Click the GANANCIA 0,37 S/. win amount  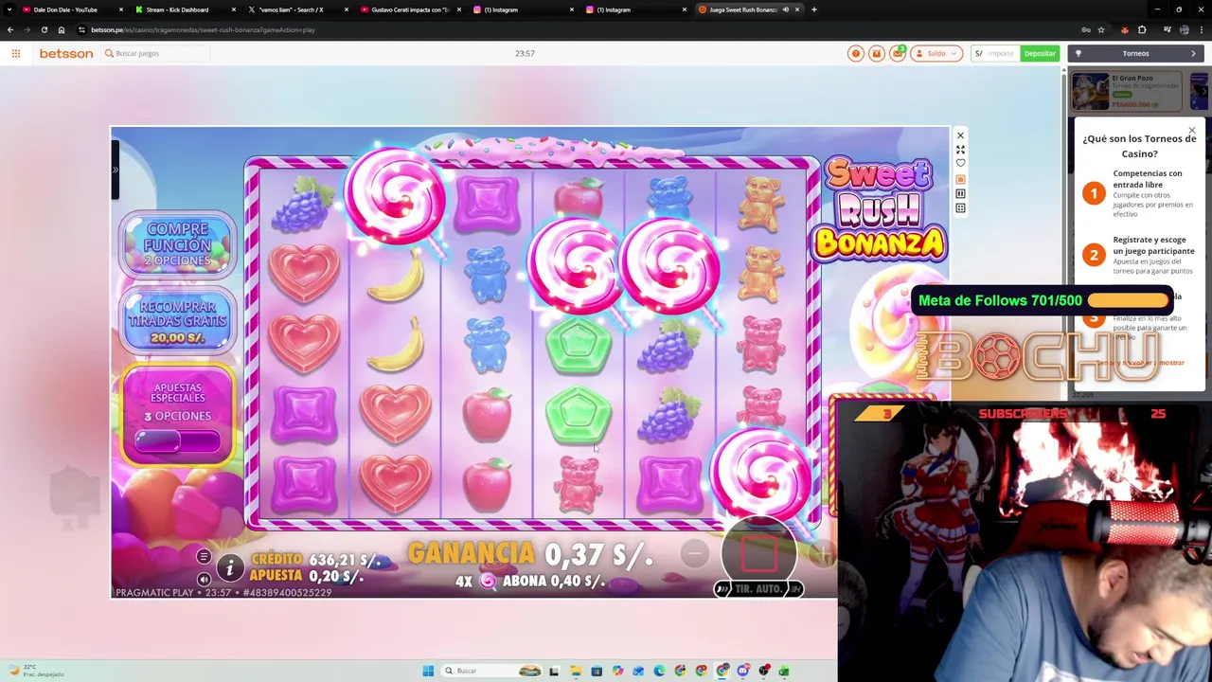click(530, 553)
